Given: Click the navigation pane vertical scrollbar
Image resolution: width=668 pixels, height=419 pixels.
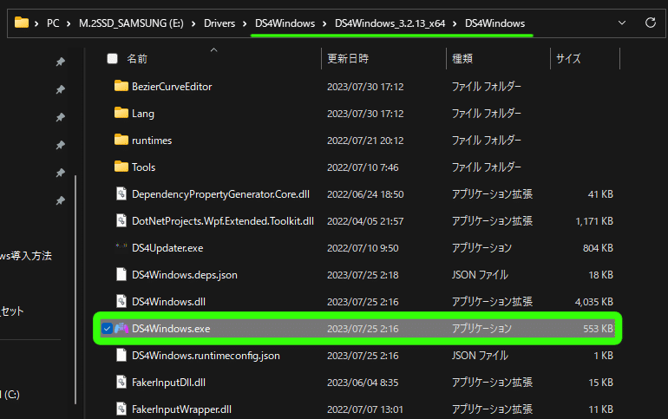Looking at the screenshot, I should (75, 290).
